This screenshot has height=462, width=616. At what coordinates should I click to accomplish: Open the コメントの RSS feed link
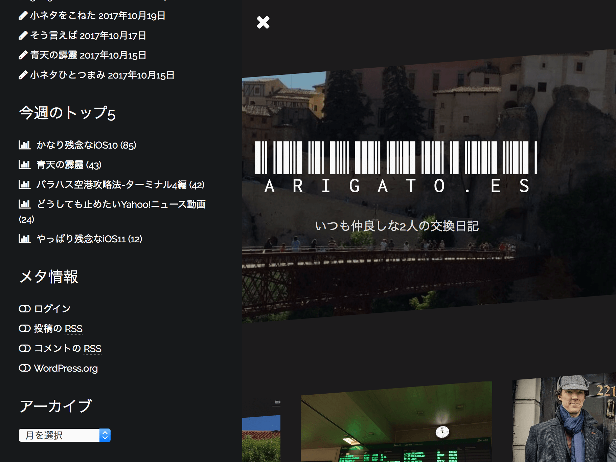[68, 348]
